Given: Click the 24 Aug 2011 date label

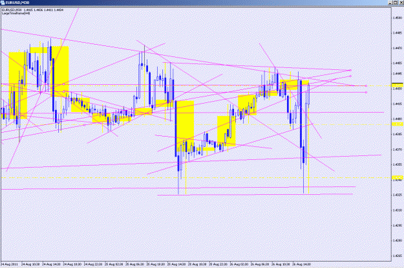Looking at the screenshot, I should (x=9, y=264).
